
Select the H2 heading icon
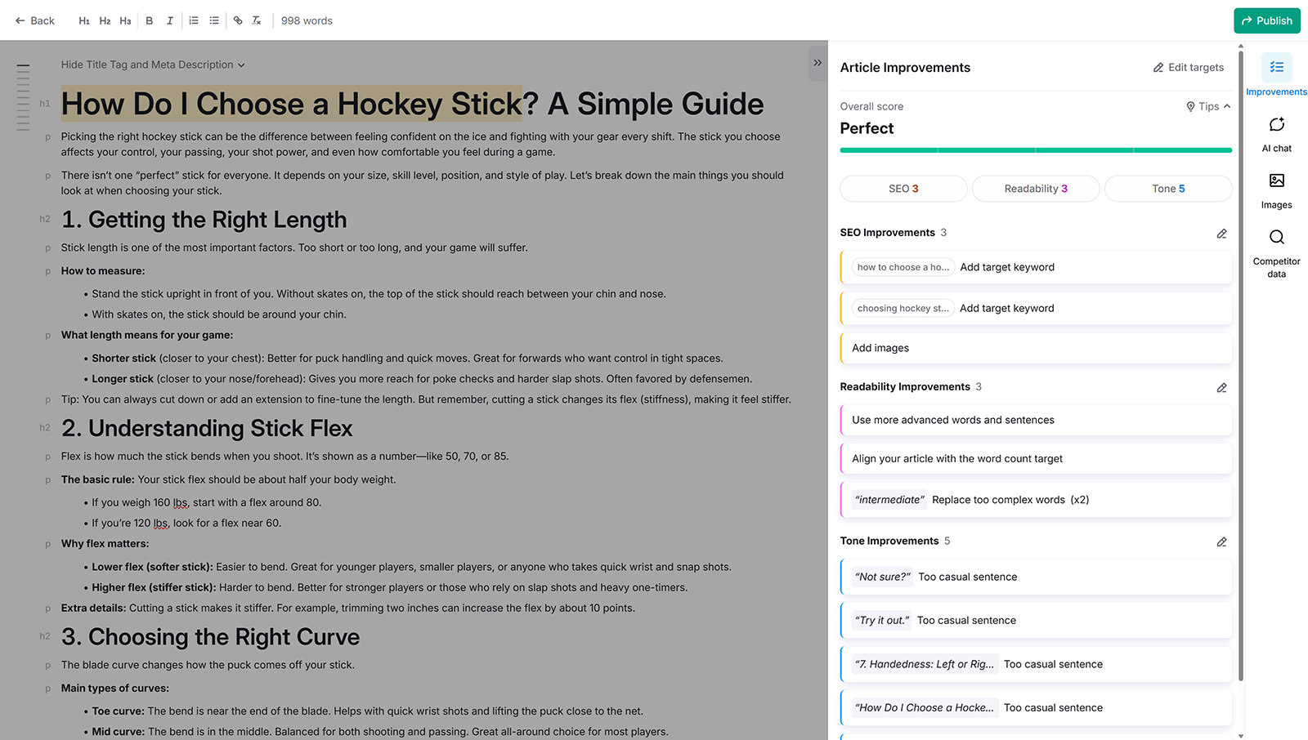(x=105, y=20)
